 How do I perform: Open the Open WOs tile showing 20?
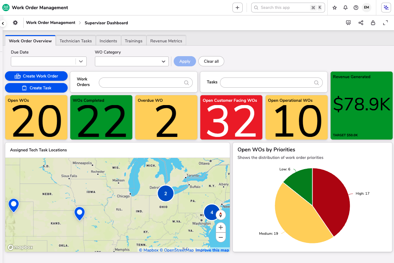[x=36, y=118]
